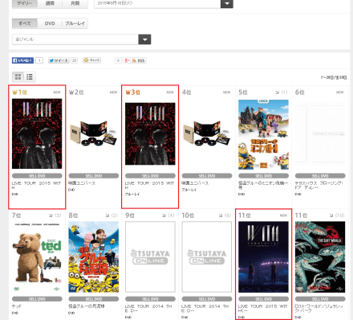Click SELL DVD button under rank 3
Viewport: 353px width, 320px height.
150,176
